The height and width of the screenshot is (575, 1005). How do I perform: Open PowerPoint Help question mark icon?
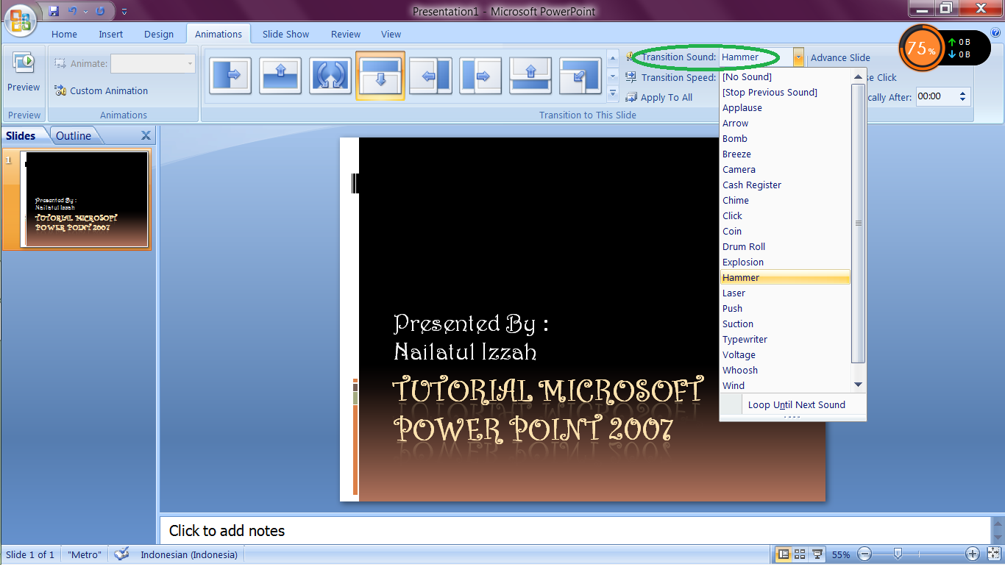click(x=996, y=33)
